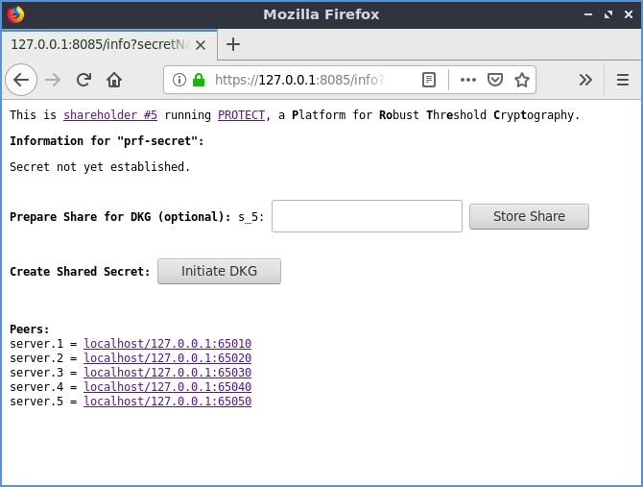This screenshot has height=487, width=643.
Task: Bookmark this page with the star
Action: click(522, 80)
